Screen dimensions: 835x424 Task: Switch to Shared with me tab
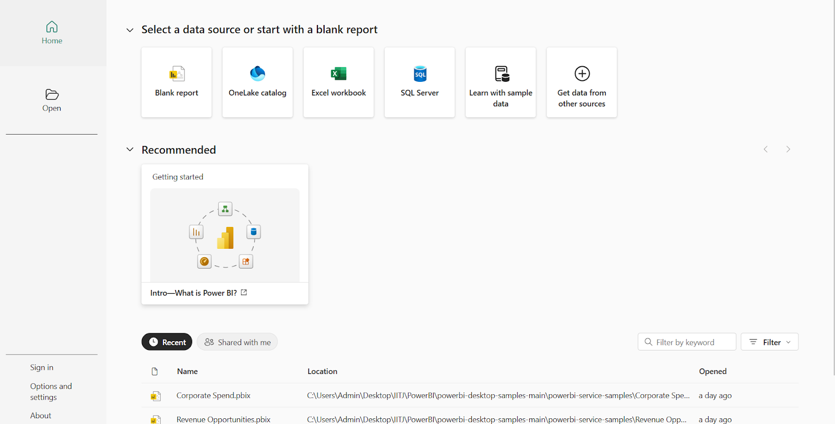click(237, 342)
